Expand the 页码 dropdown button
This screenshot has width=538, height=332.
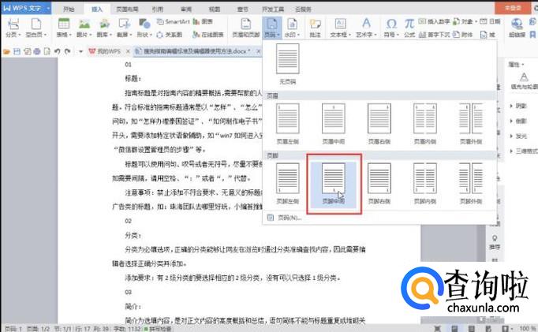pos(271,35)
